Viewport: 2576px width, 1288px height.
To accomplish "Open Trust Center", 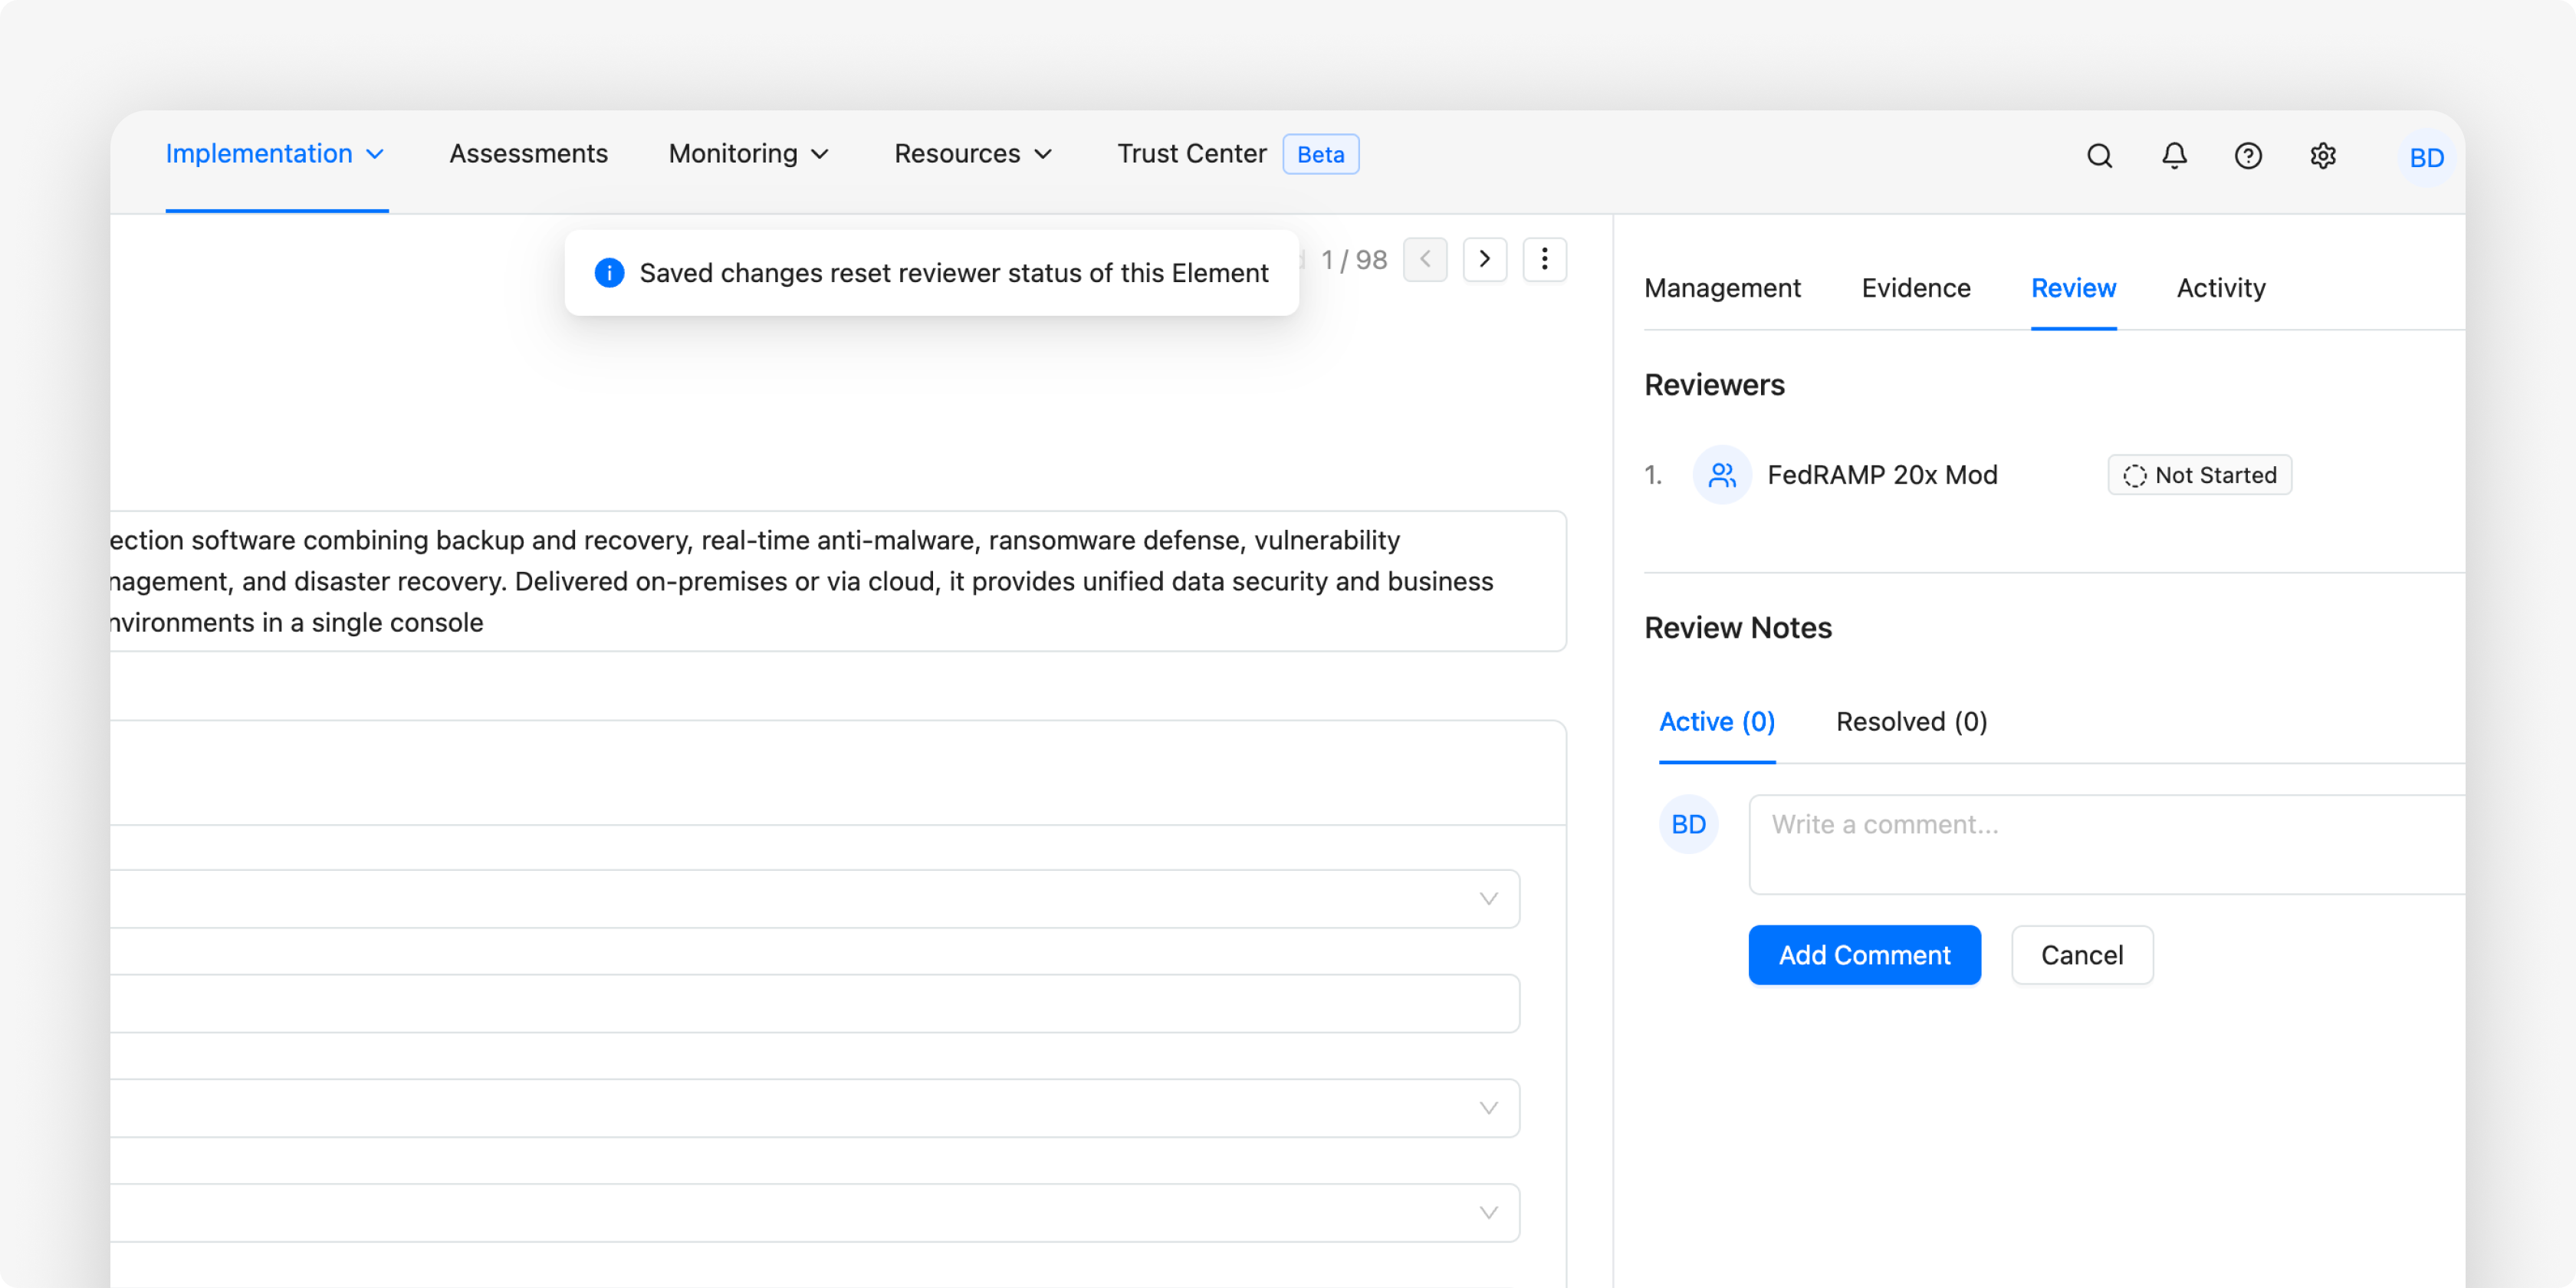I will tap(1191, 154).
